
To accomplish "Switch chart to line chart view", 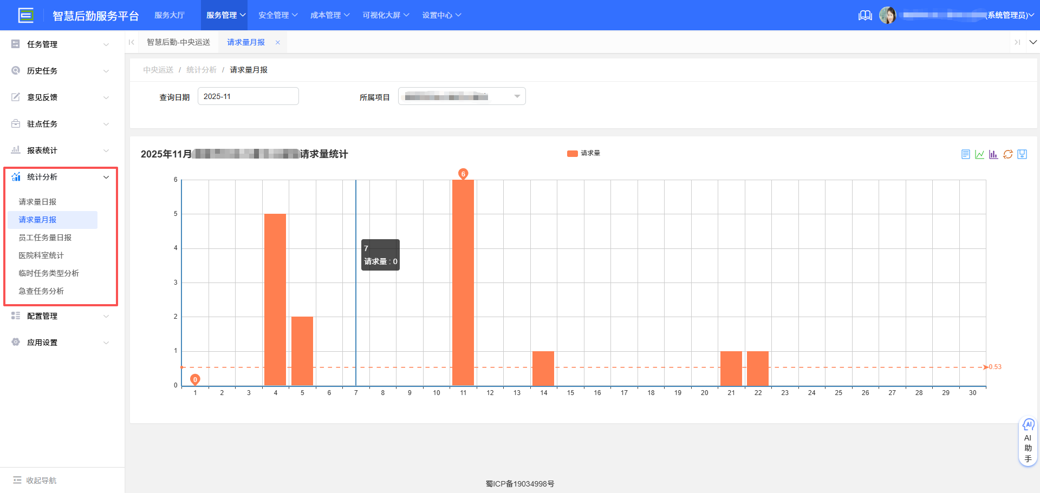I will click(979, 154).
